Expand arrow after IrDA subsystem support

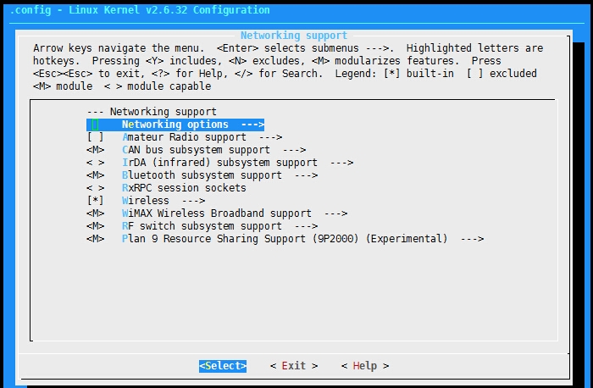click(341, 163)
